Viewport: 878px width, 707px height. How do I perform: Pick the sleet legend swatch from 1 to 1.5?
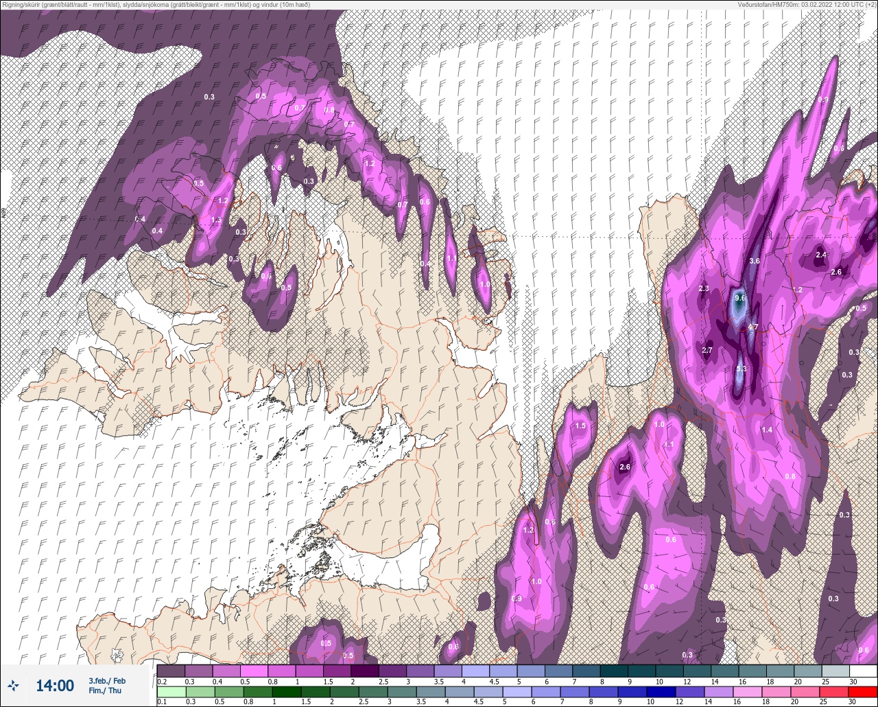[309, 671]
